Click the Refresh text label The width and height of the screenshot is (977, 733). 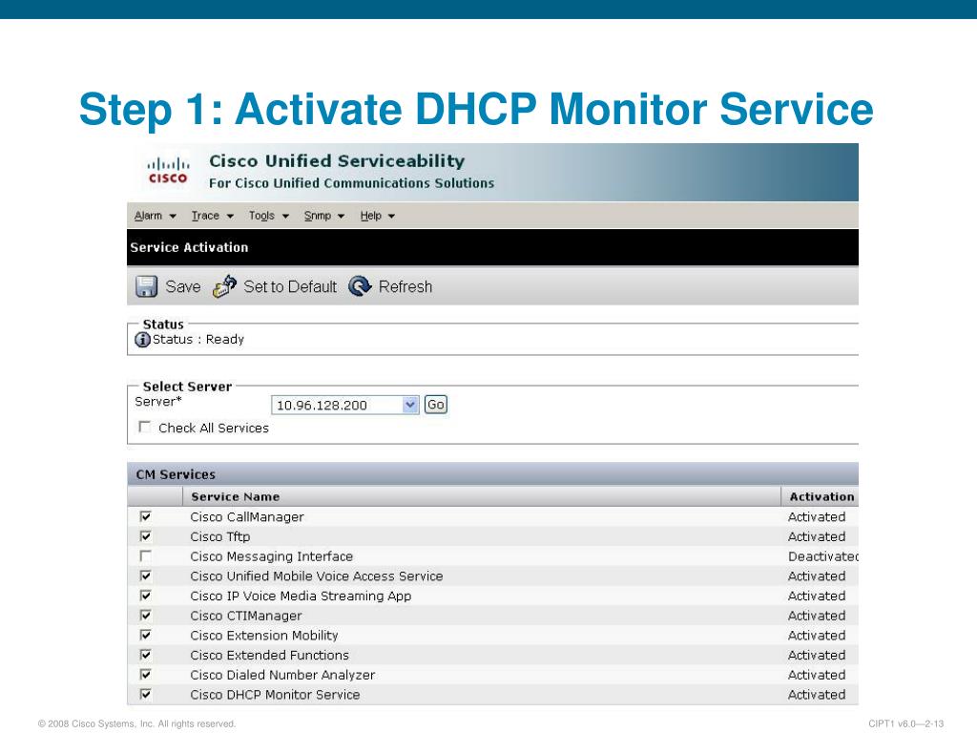point(405,286)
